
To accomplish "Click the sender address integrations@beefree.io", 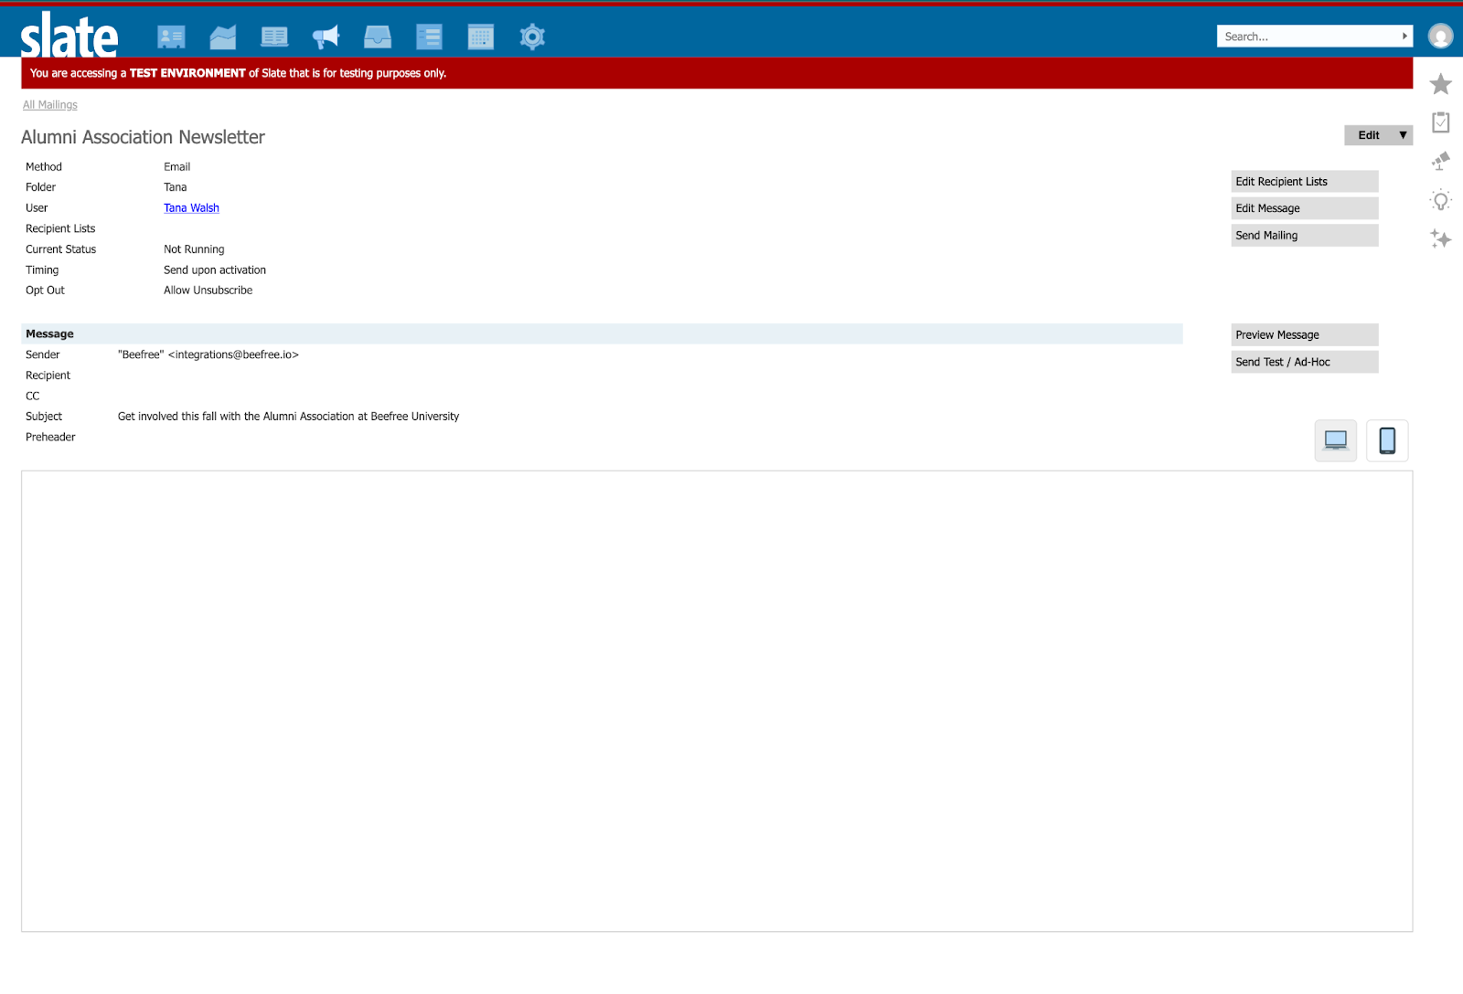I will [233, 354].
